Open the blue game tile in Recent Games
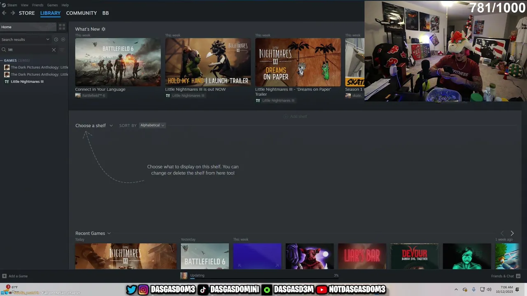The height and width of the screenshot is (296, 527). pos(257,256)
